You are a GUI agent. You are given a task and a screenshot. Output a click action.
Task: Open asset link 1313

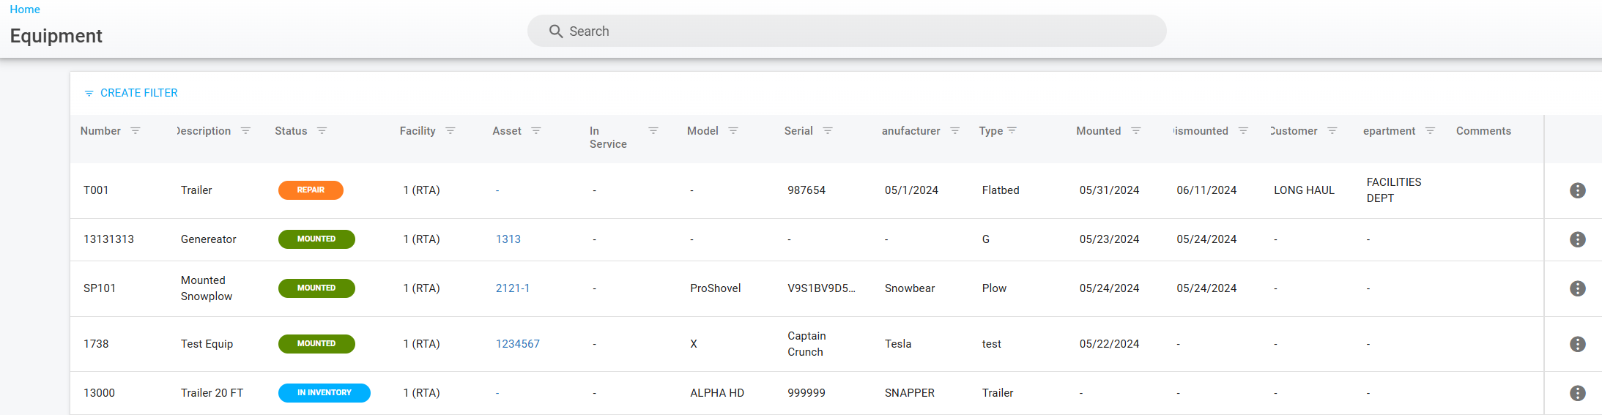[x=508, y=239]
